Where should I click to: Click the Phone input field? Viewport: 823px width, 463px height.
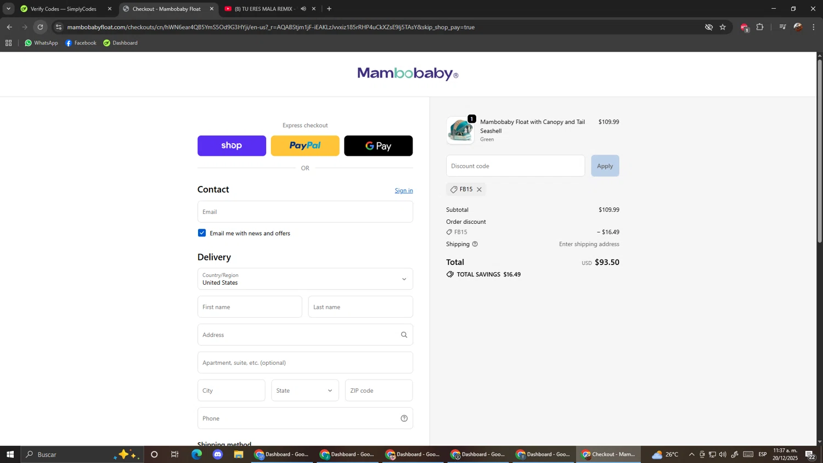pyautogui.click(x=305, y=419)
